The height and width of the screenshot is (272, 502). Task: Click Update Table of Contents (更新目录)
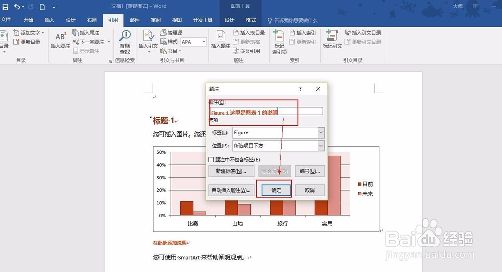click(x=27, y=42)
